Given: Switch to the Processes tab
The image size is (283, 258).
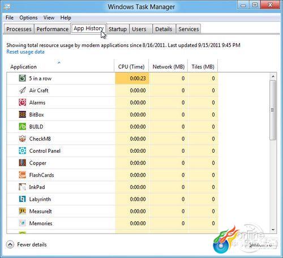Looking at the screenshot, I should click(x=19, y=29).
